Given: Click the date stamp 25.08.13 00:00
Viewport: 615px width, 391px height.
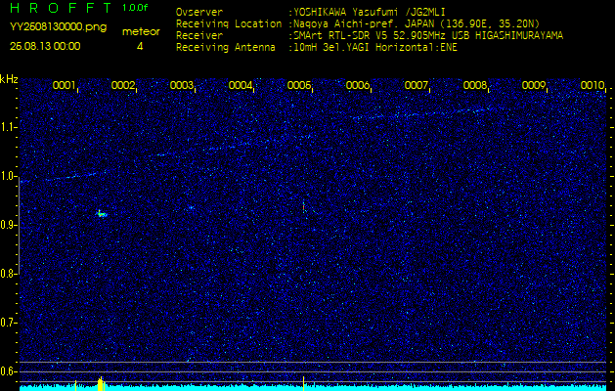Looking at the screenshot, I should [45, 46].
